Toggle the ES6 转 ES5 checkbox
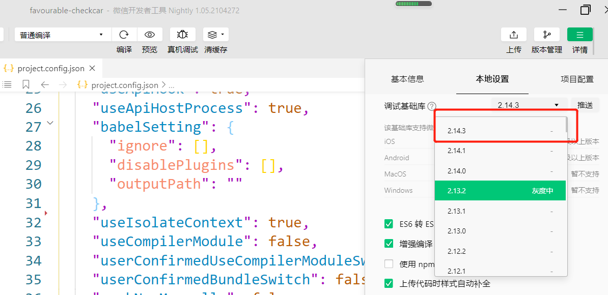 tap(389, 224)
